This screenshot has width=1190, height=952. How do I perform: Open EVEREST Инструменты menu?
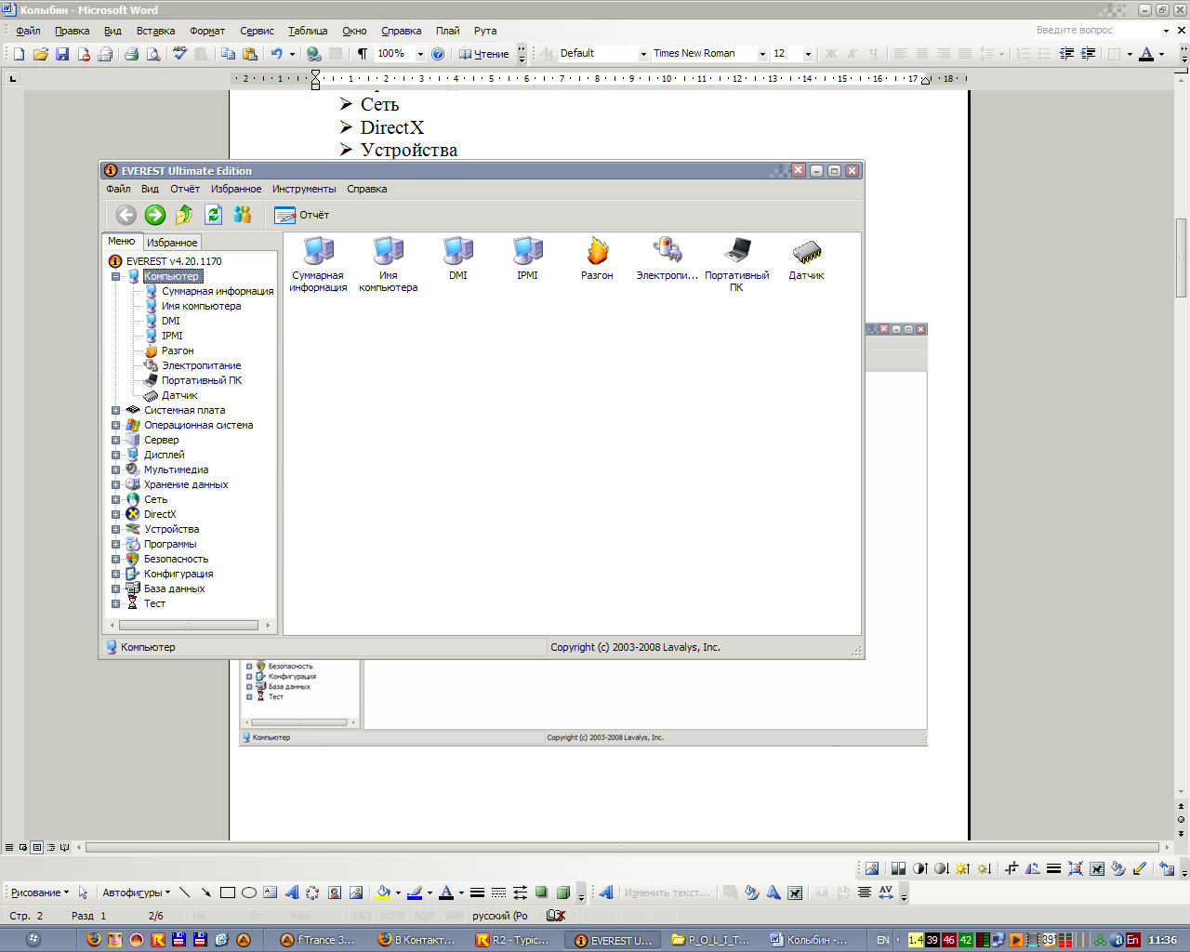(304, 189)
